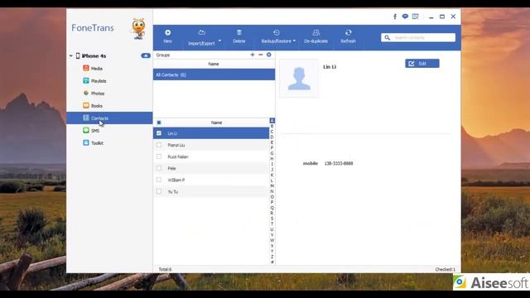
Task: Collapse the iPhone 4s device tree
Action: click(71, 55)
